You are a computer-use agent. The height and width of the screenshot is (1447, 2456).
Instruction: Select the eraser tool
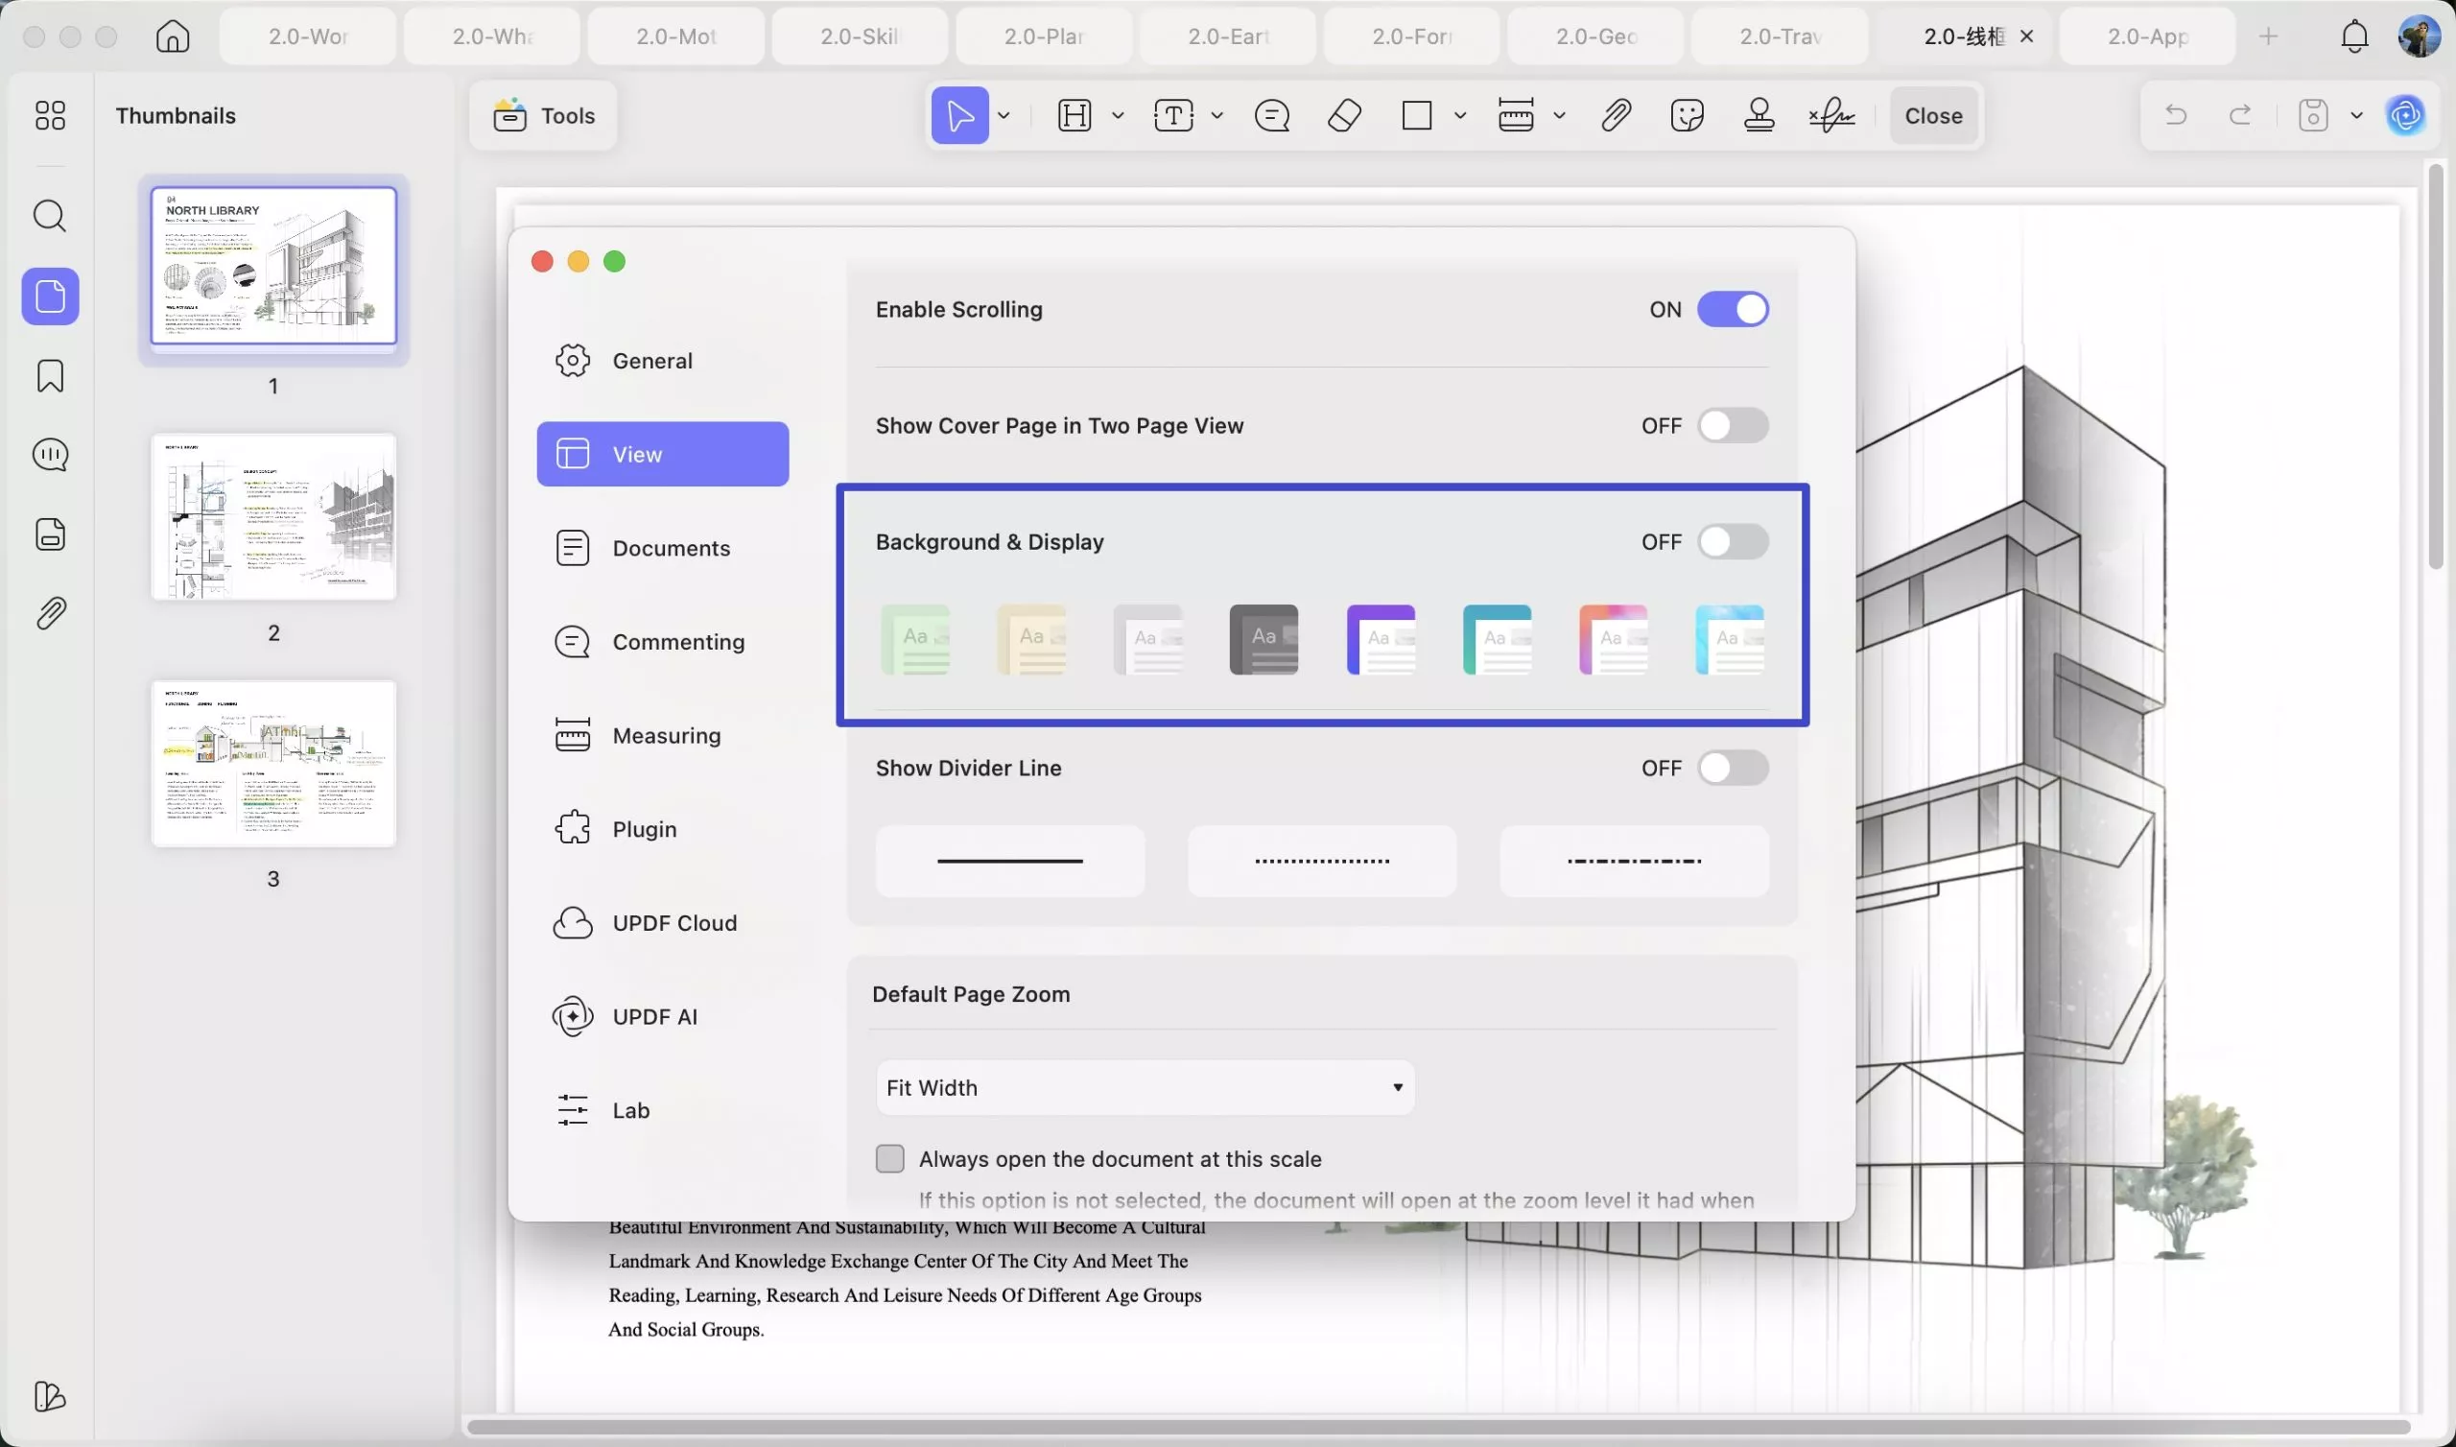pos(1345,115)
